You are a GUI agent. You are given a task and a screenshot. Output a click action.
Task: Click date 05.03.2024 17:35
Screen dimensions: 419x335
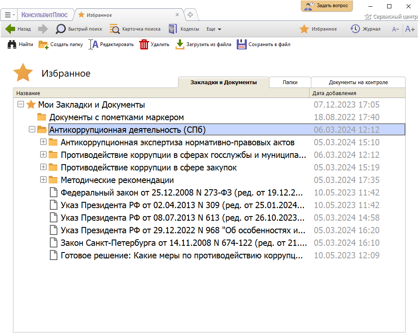pyautogui.click(x=347, y=180)
